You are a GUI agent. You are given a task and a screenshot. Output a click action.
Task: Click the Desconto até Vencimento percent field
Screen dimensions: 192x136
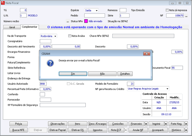(45, 47)
